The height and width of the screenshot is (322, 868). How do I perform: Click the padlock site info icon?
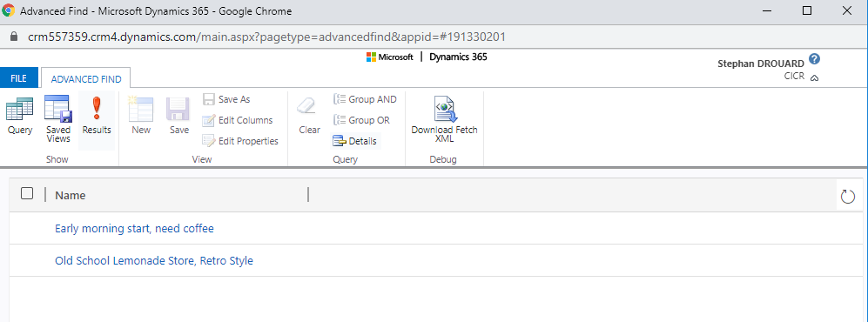point(15,37)
